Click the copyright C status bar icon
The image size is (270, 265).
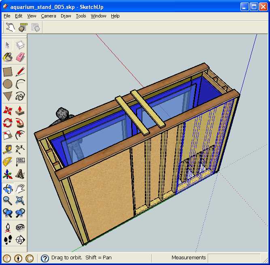[x=30, y=258]
